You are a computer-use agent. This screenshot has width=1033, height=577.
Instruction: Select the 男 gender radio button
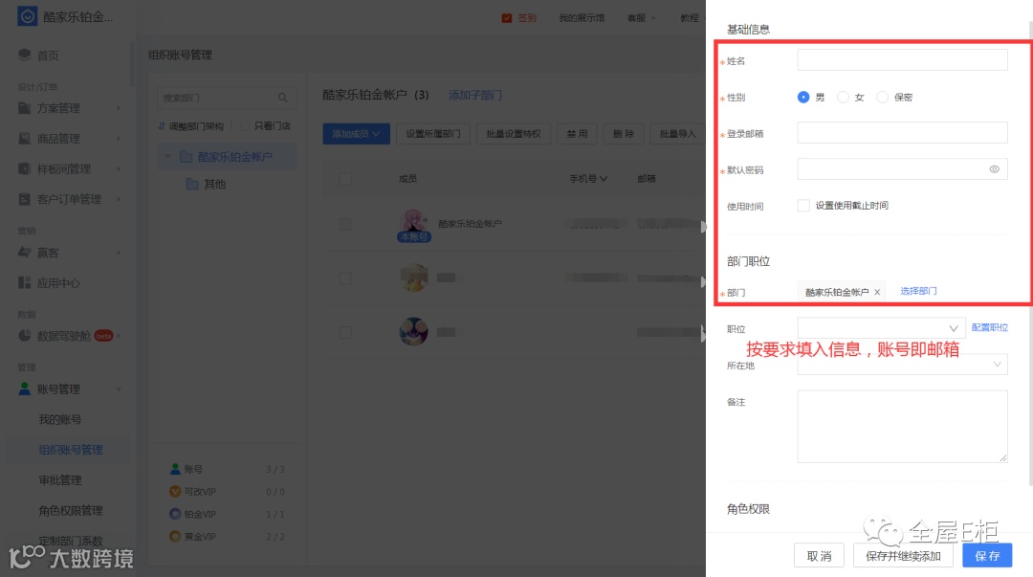pos(803,97)
